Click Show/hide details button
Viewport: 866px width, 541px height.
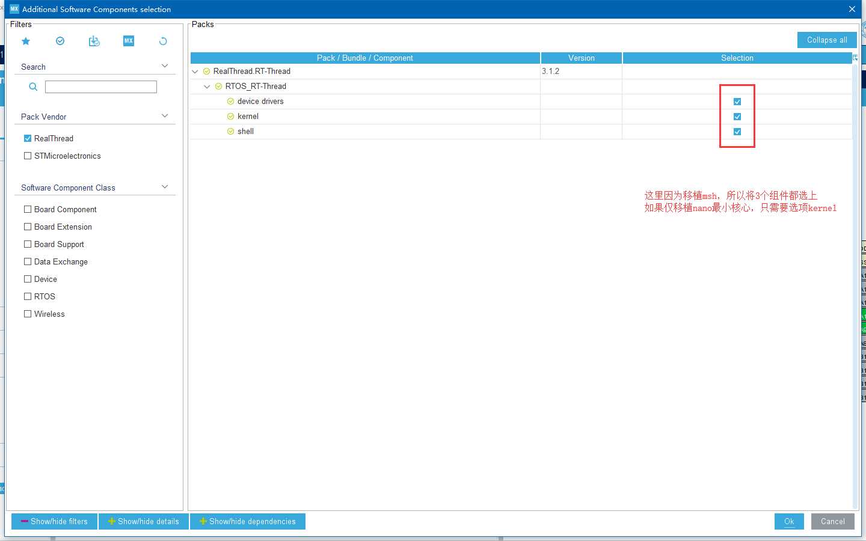click(144, 521)
